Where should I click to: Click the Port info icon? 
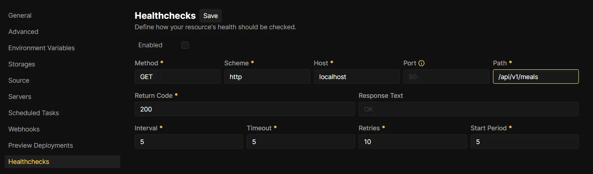(421, 63)
